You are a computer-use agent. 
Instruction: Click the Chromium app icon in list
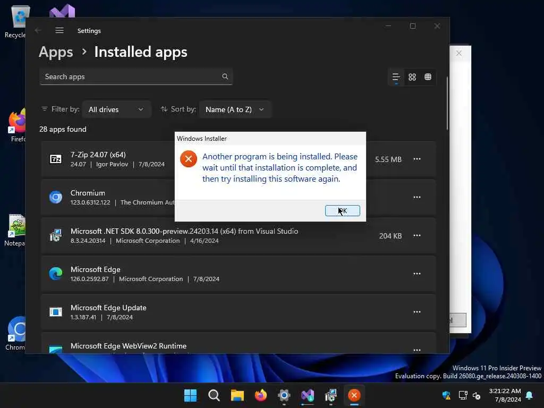pos(55,197)
